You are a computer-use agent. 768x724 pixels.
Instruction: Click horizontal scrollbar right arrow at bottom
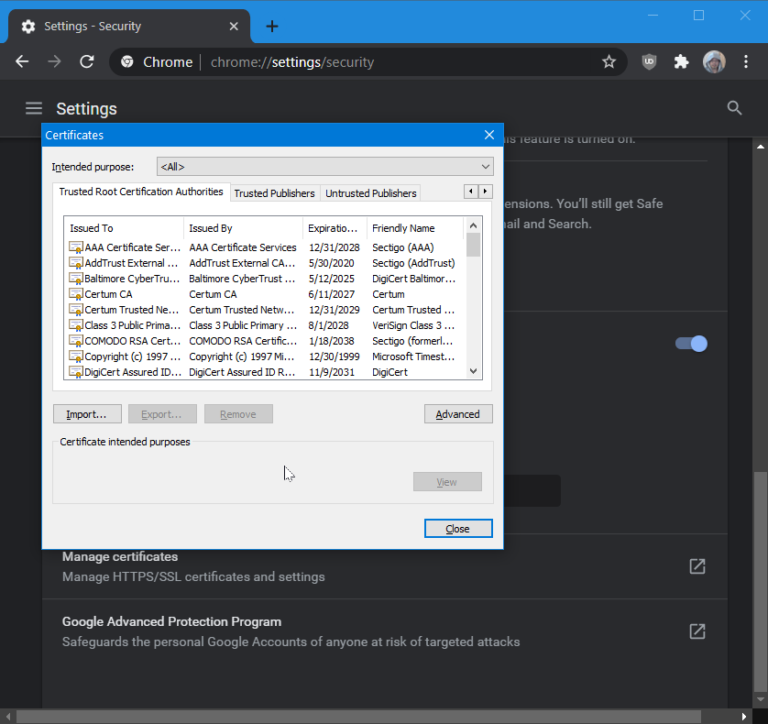(744, 717)
